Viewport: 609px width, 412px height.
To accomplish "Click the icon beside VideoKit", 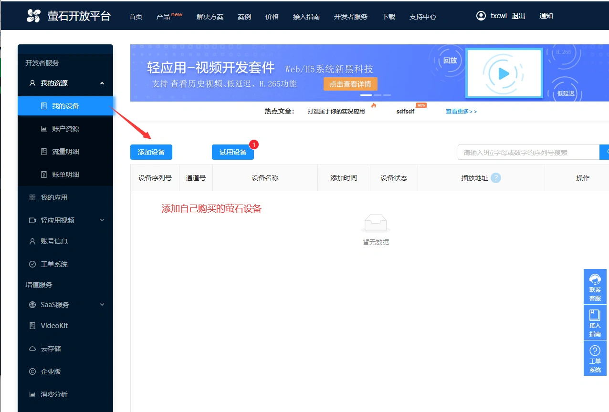I will (32, 326).
